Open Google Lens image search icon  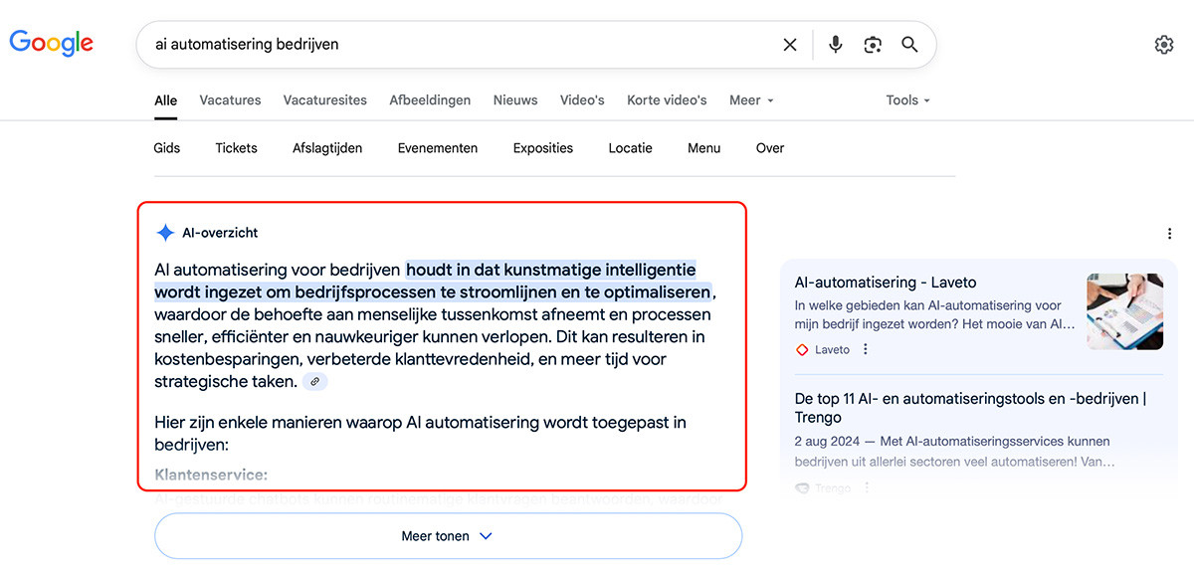click(x=873, y=45)
